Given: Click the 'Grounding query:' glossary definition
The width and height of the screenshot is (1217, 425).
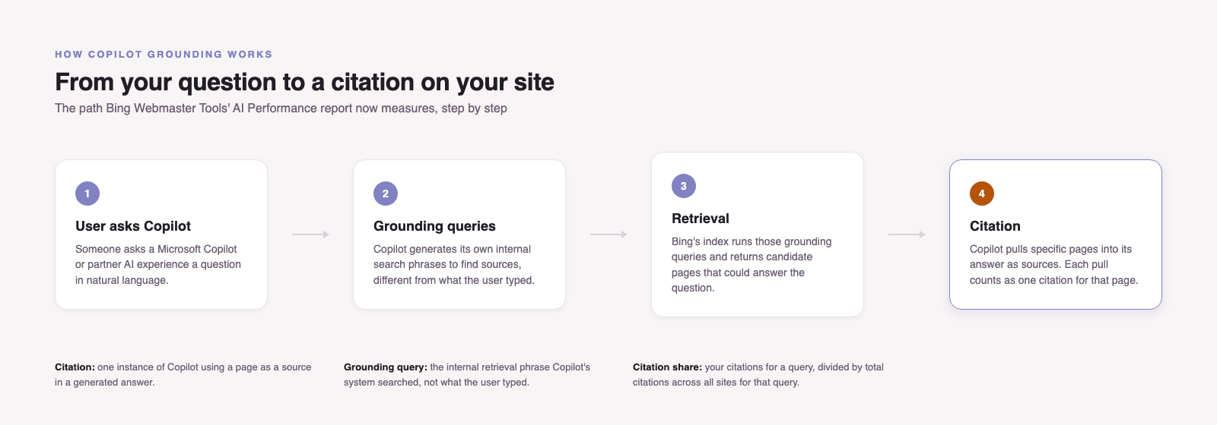Looking at the screenshot, I should pos(467,374).
